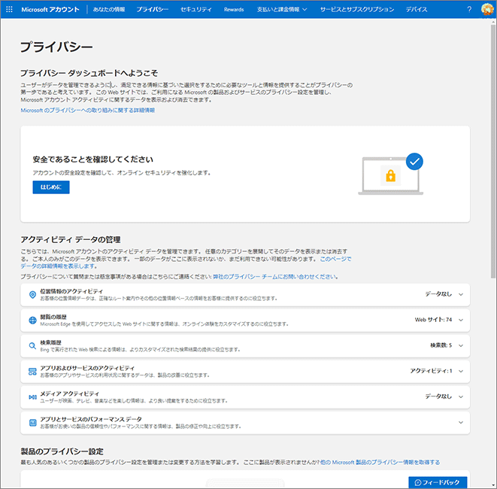497x489 pixels.
Task: Open セキュリティ navigation item
Action: tap(196, 10)
